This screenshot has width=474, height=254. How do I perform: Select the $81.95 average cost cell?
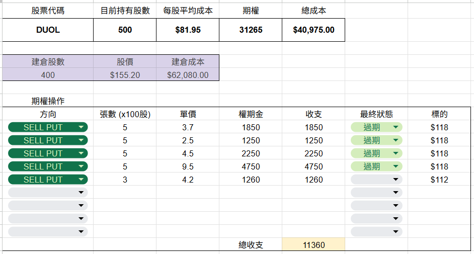(188, 30)
